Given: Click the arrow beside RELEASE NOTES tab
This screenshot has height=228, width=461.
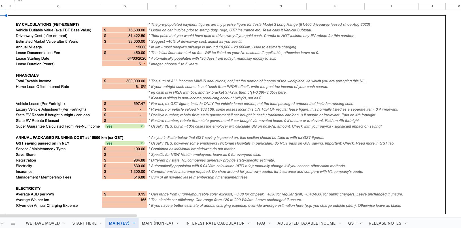Looking at the screenshot, I should 406,223.
